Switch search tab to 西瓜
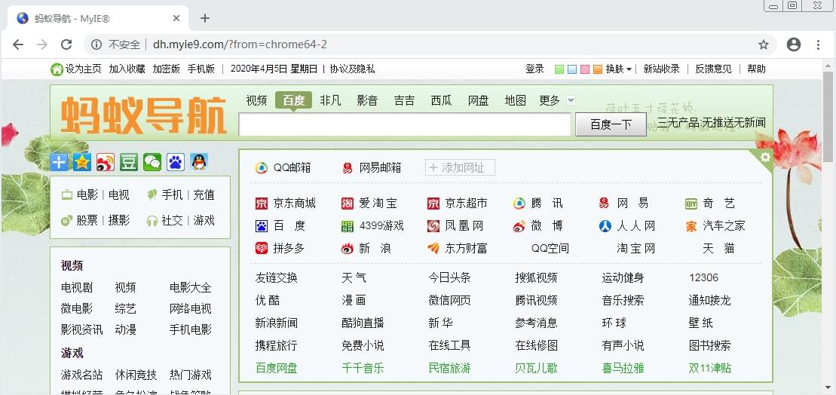Screen dimensions: 836x395 click(x=442, y=100)
